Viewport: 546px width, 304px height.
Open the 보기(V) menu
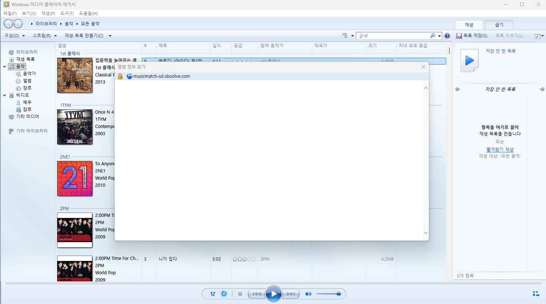click(x=29, y=13)
